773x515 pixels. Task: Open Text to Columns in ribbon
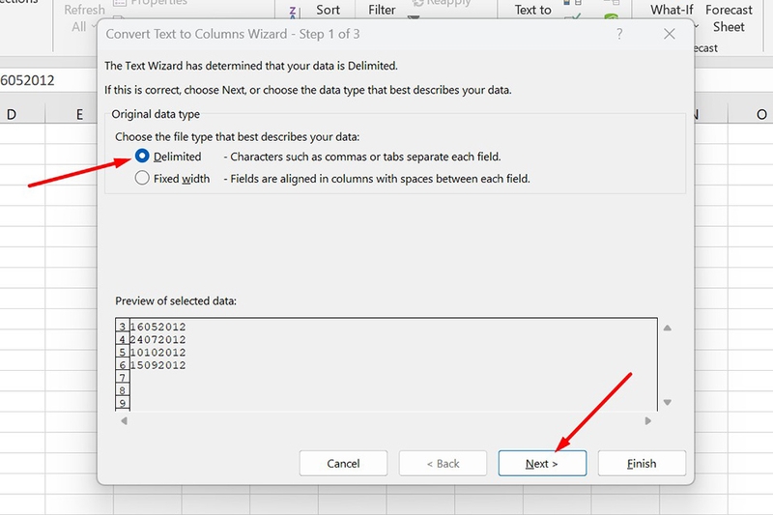point(533,10)
